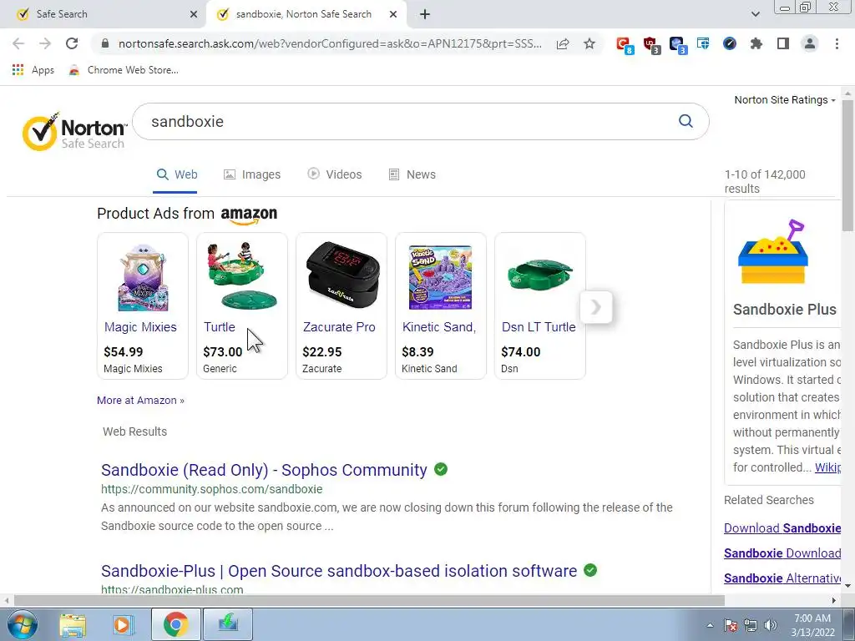Show hidden system tray icons
The width and height of the screenshot is (855, 641).
click(710, 625)
